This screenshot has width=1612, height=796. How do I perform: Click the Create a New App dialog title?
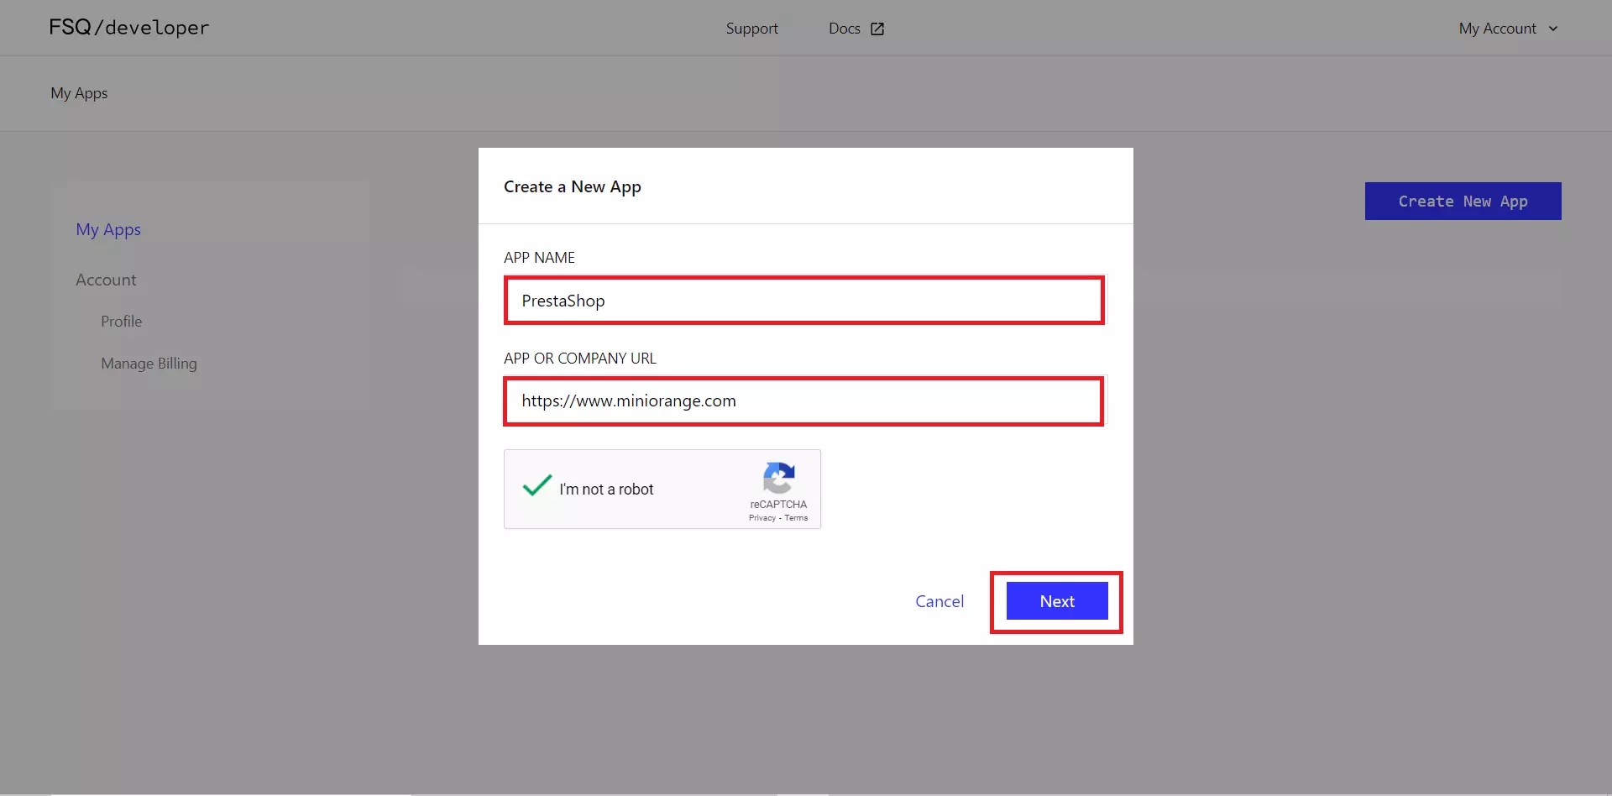(573, 186)
